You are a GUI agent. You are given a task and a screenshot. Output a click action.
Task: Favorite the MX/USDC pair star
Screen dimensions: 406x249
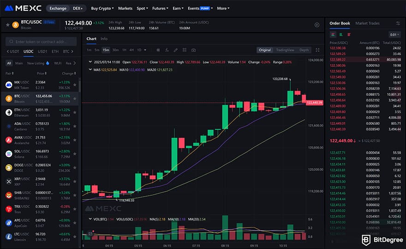75,85
